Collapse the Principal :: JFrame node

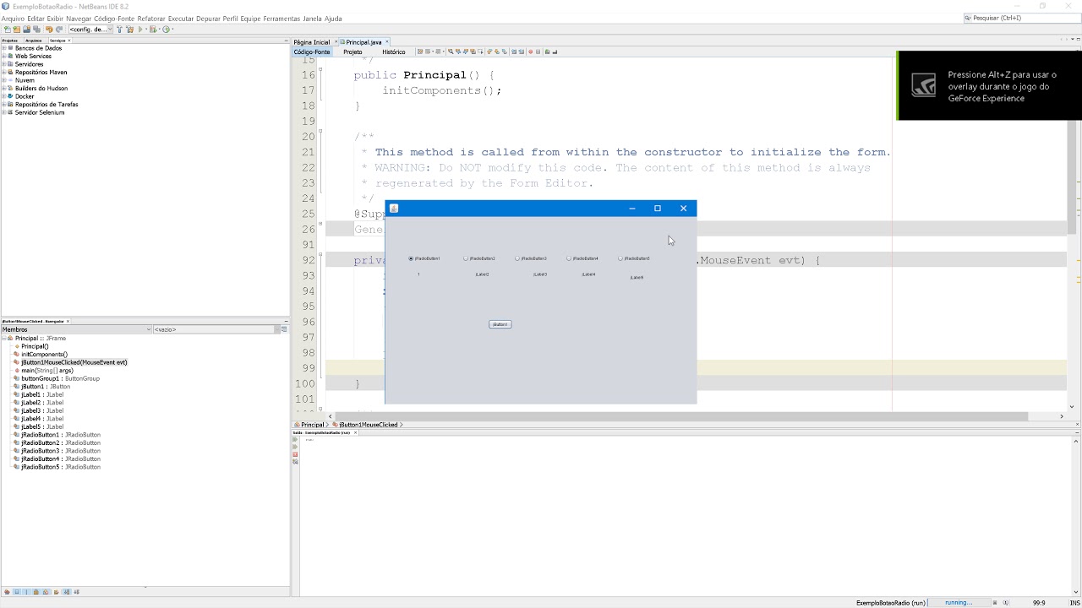(4, 339)
